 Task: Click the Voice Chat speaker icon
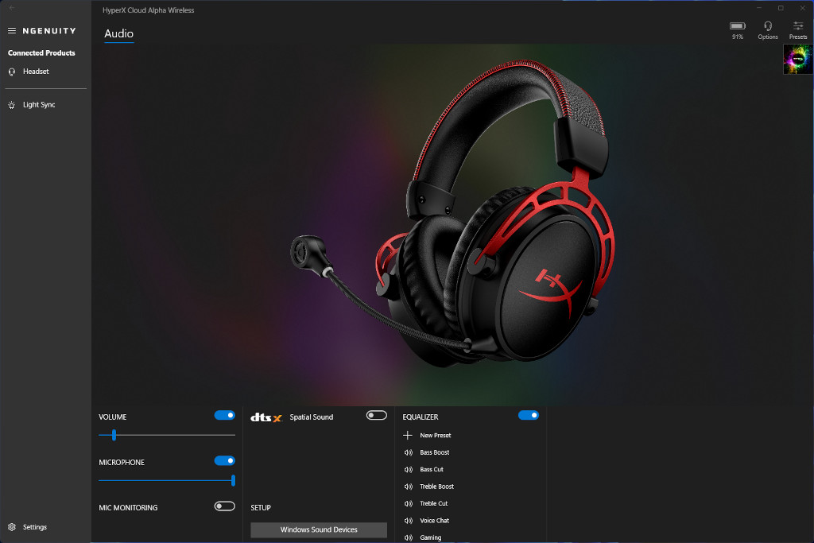tap(409, 521)
